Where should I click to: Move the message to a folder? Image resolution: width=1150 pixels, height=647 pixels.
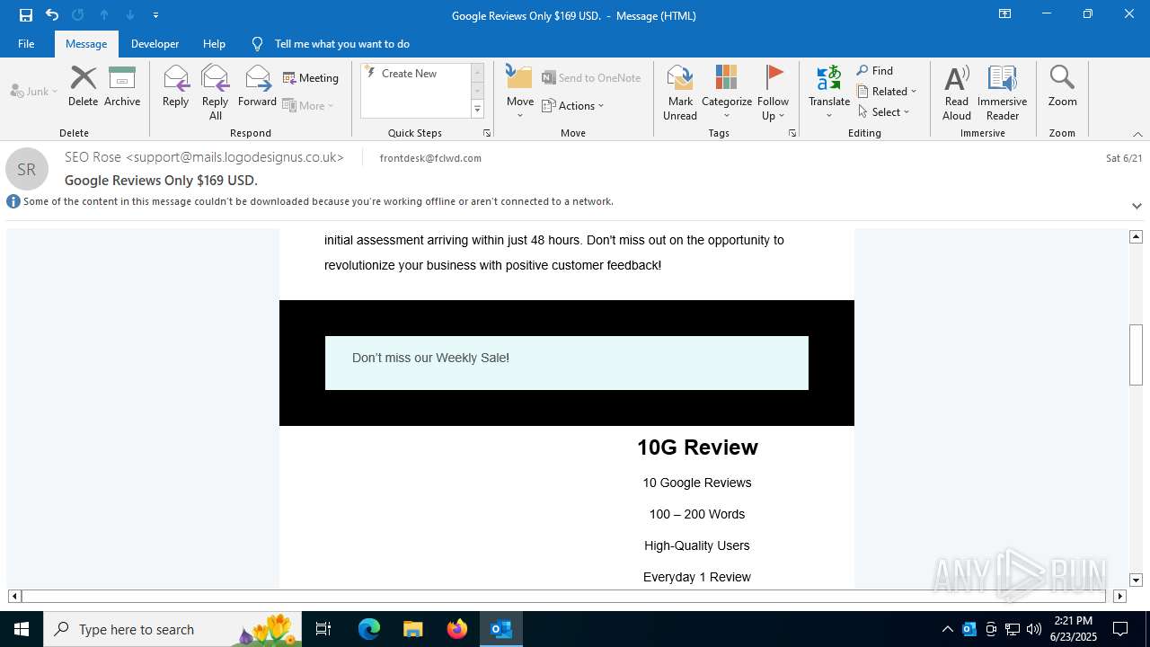(x=520, y=92)
